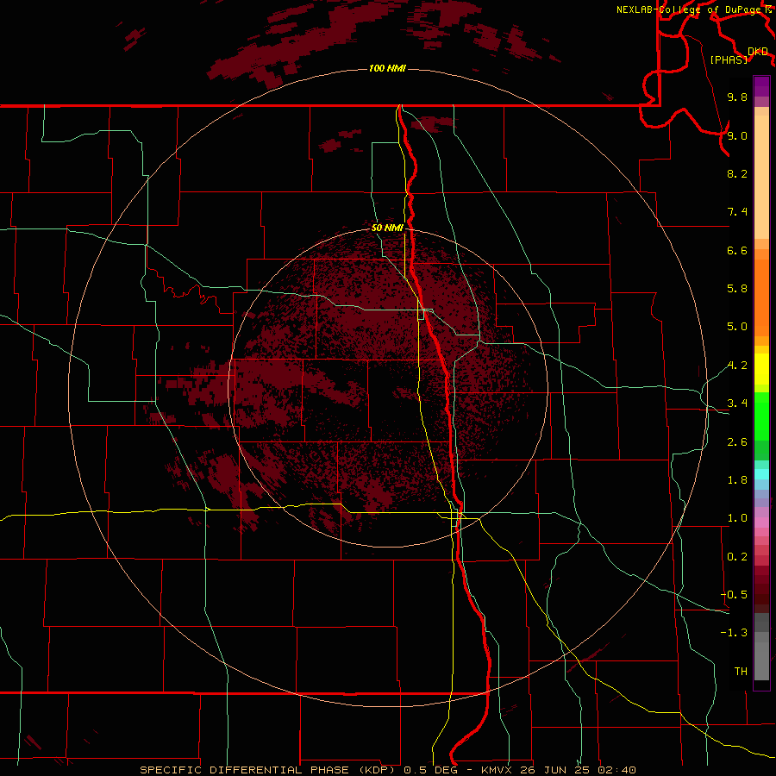Screen dimensions: 776x776
Task: Click the 5.0 value on the color scale
Action: [737, 327]
